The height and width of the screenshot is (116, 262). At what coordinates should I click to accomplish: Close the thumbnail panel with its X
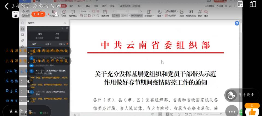pos(65,23)
